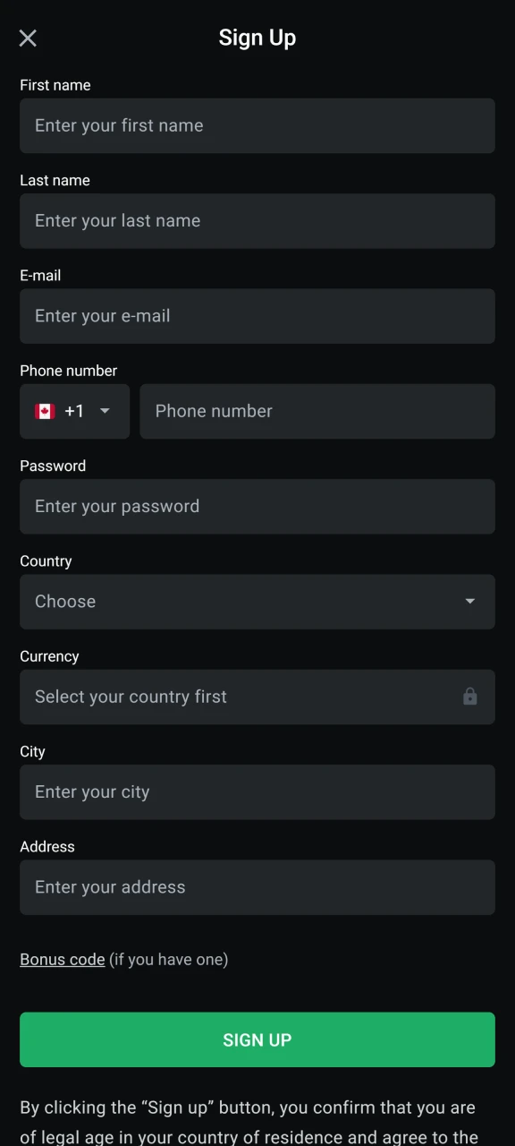Click the Password field label

(53, 466)
